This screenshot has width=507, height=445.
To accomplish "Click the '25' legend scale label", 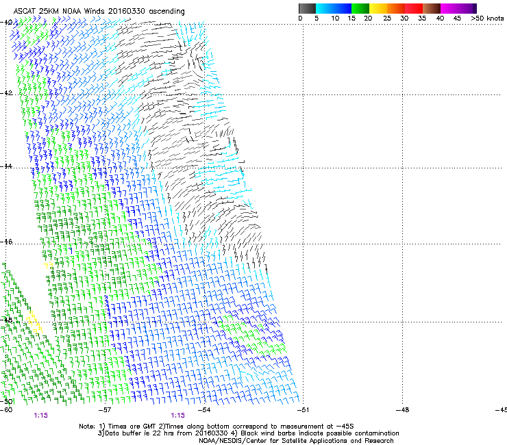I will click(387, 18).
